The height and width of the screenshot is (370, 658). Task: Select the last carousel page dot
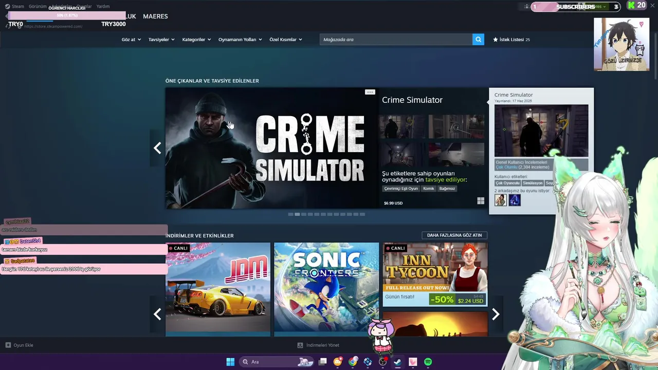[x=362, y=214]
